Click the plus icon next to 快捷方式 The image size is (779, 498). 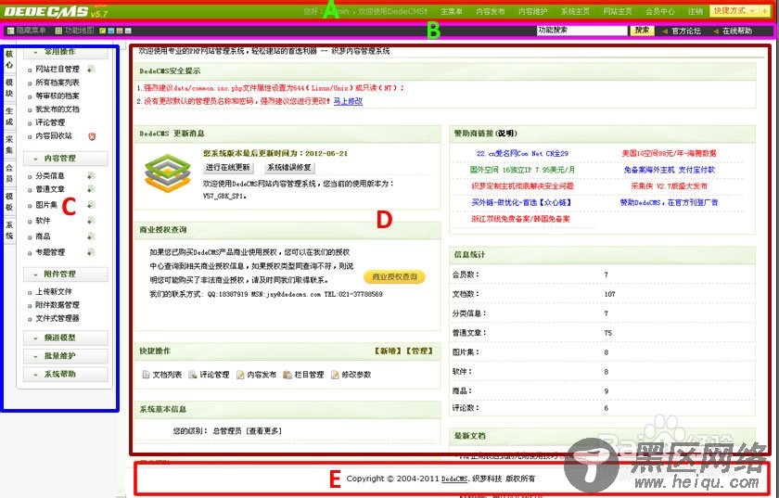coord(764,10)
